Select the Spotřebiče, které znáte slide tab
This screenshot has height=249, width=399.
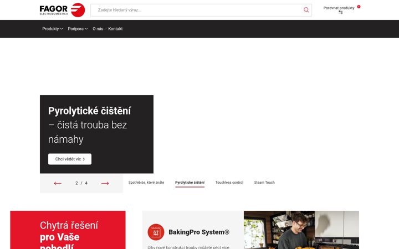point(146,183)
